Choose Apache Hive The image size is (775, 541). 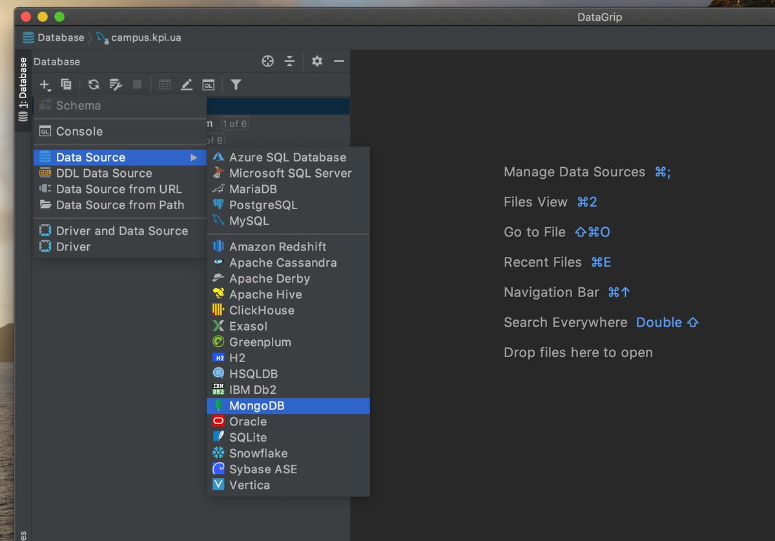click(x=288, y=294)
